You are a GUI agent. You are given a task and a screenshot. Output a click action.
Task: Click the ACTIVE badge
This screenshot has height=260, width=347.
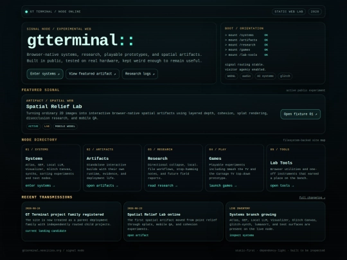(33, 126)
